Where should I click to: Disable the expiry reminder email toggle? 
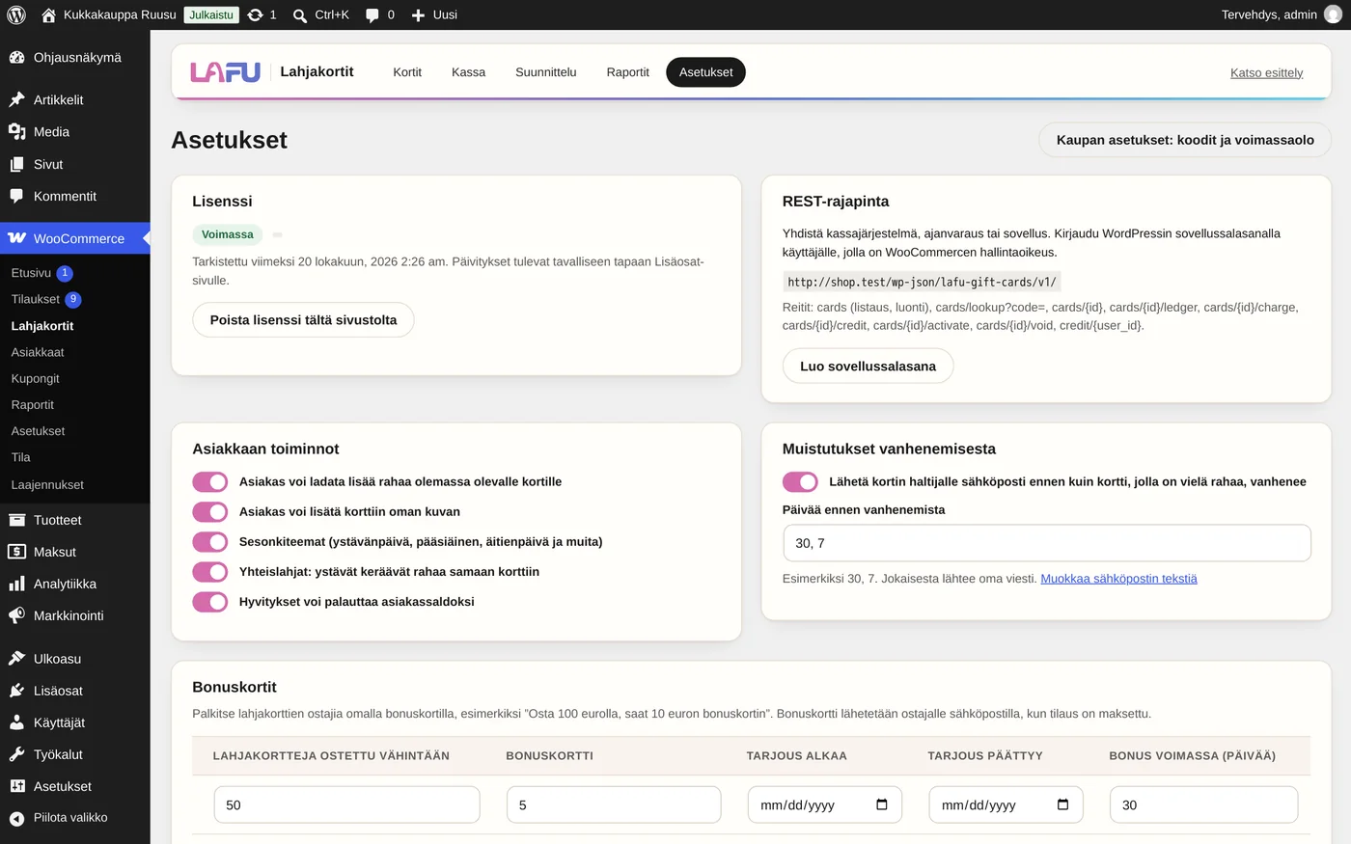pos(800,481)
